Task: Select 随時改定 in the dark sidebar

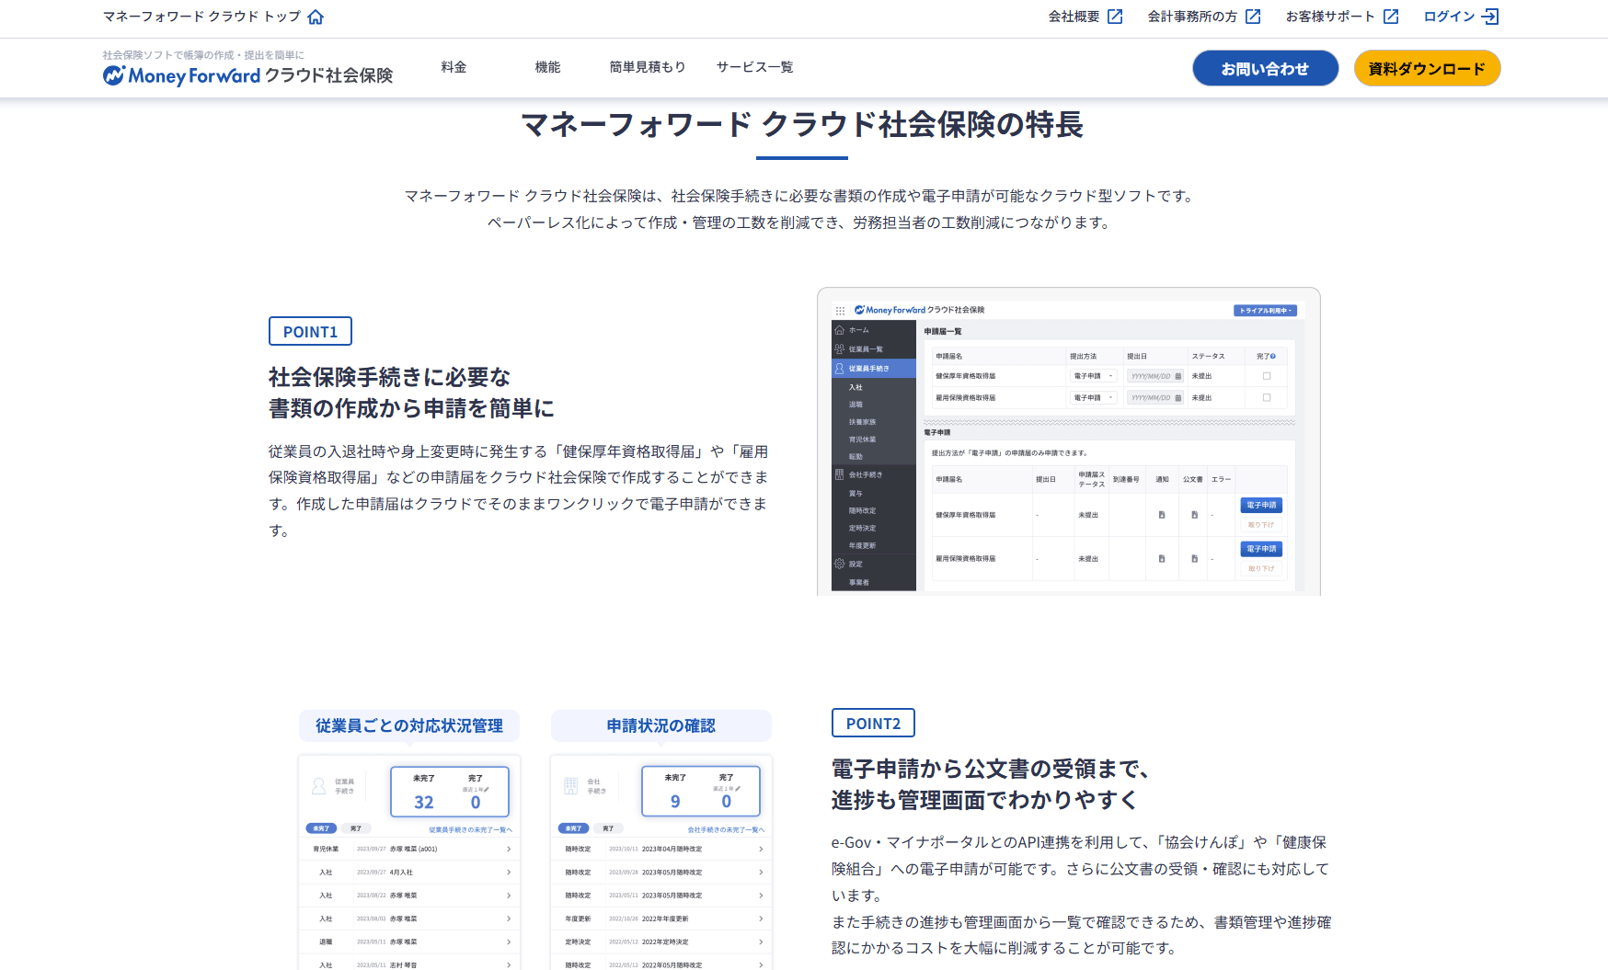Action: coord(863,510)
